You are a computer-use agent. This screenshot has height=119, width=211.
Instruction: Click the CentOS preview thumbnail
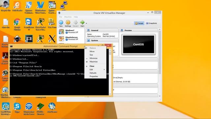pyautogui.click(x=138, y=44)
